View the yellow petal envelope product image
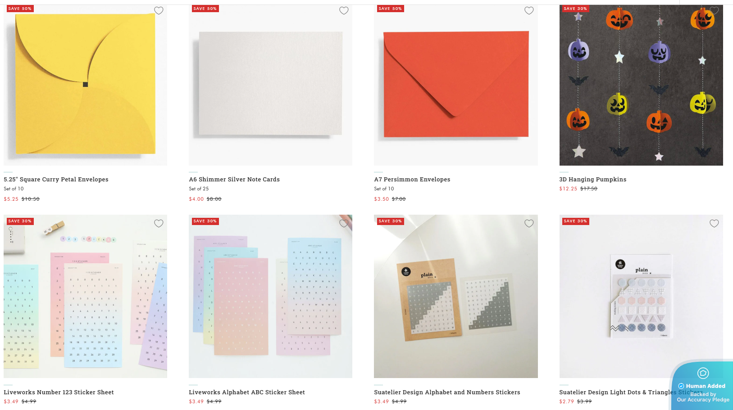The height and width of the screenshot is (410, 733). coord(85,86)
